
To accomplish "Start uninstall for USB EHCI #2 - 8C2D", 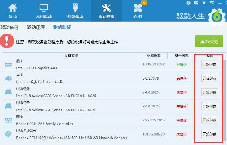I will [x=209, y=106].
